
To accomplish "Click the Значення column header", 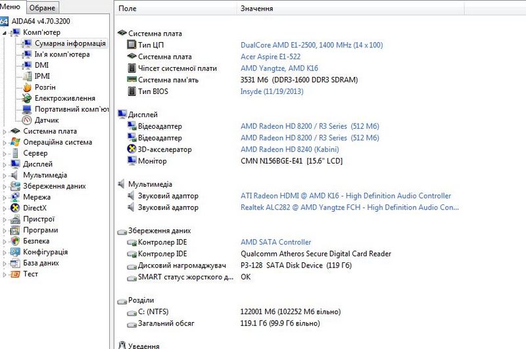I will point(257,9).
